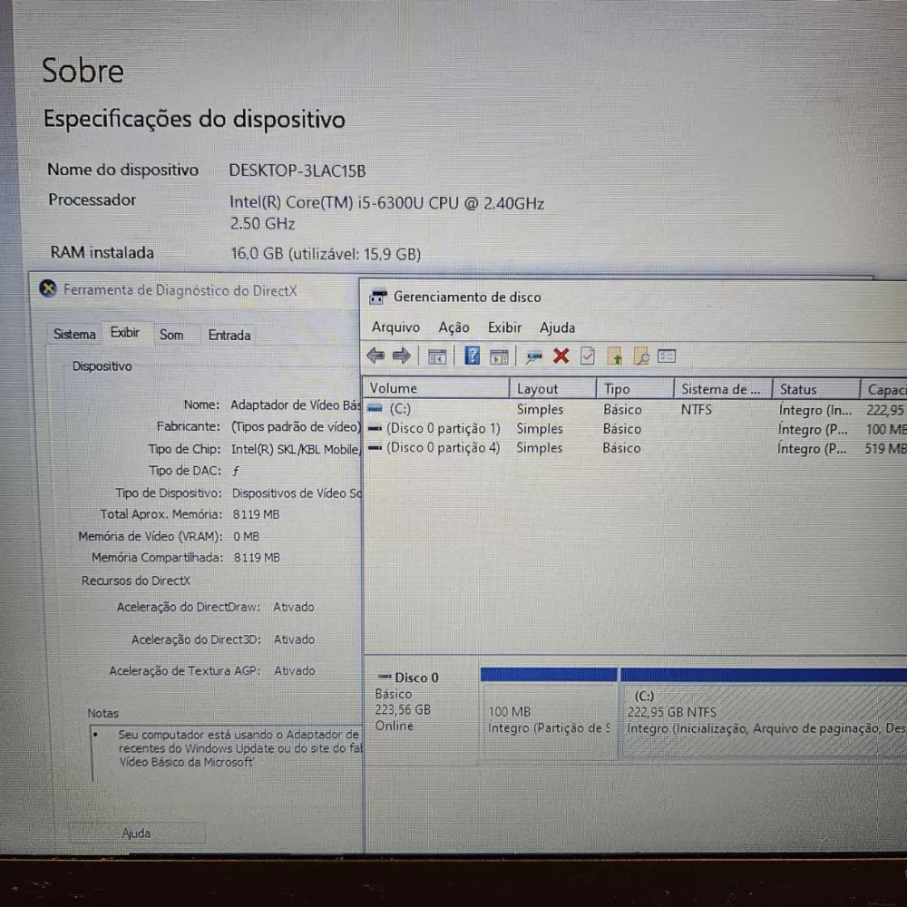Click the list view toolbar icon
The width and height of the screenshot is (907, 907).
pyautogui.click(x=667, y=356)
